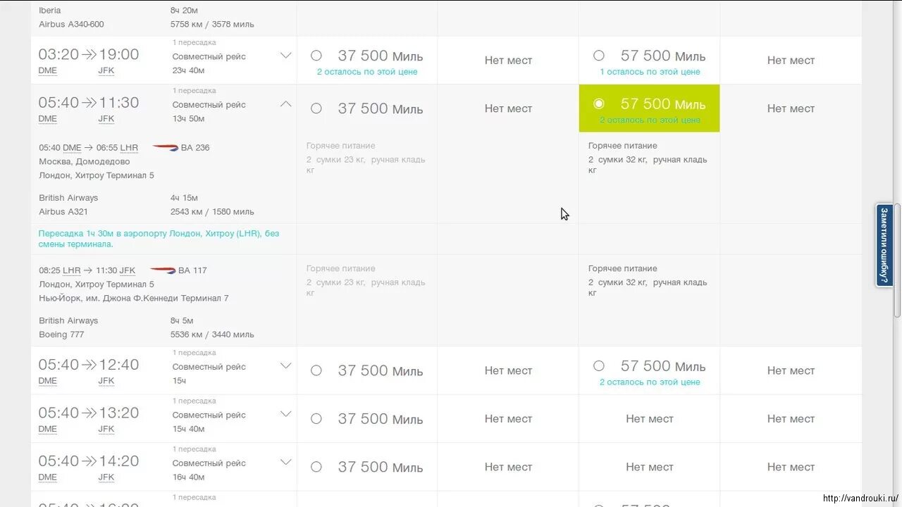Click 'Москва, Домодедово' departure text

click(x=85, y=161)
